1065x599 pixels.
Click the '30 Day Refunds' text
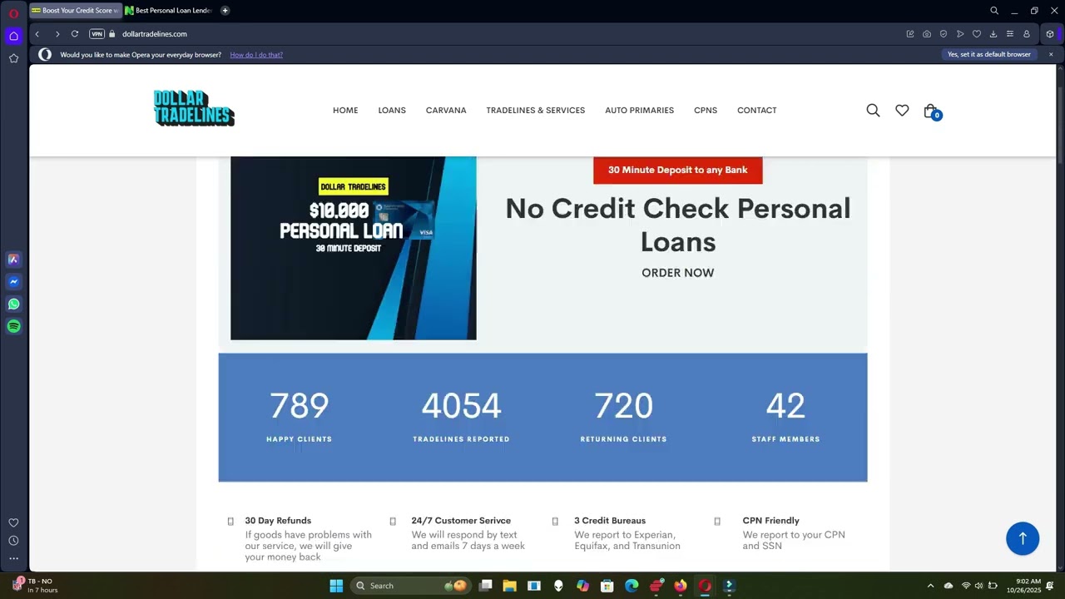(x=278, y=521)
